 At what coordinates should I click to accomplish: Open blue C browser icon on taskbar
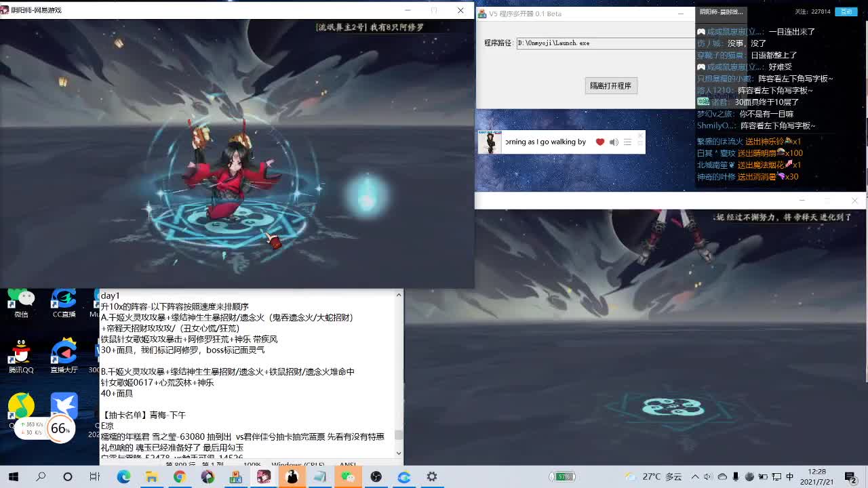[404, 476]
